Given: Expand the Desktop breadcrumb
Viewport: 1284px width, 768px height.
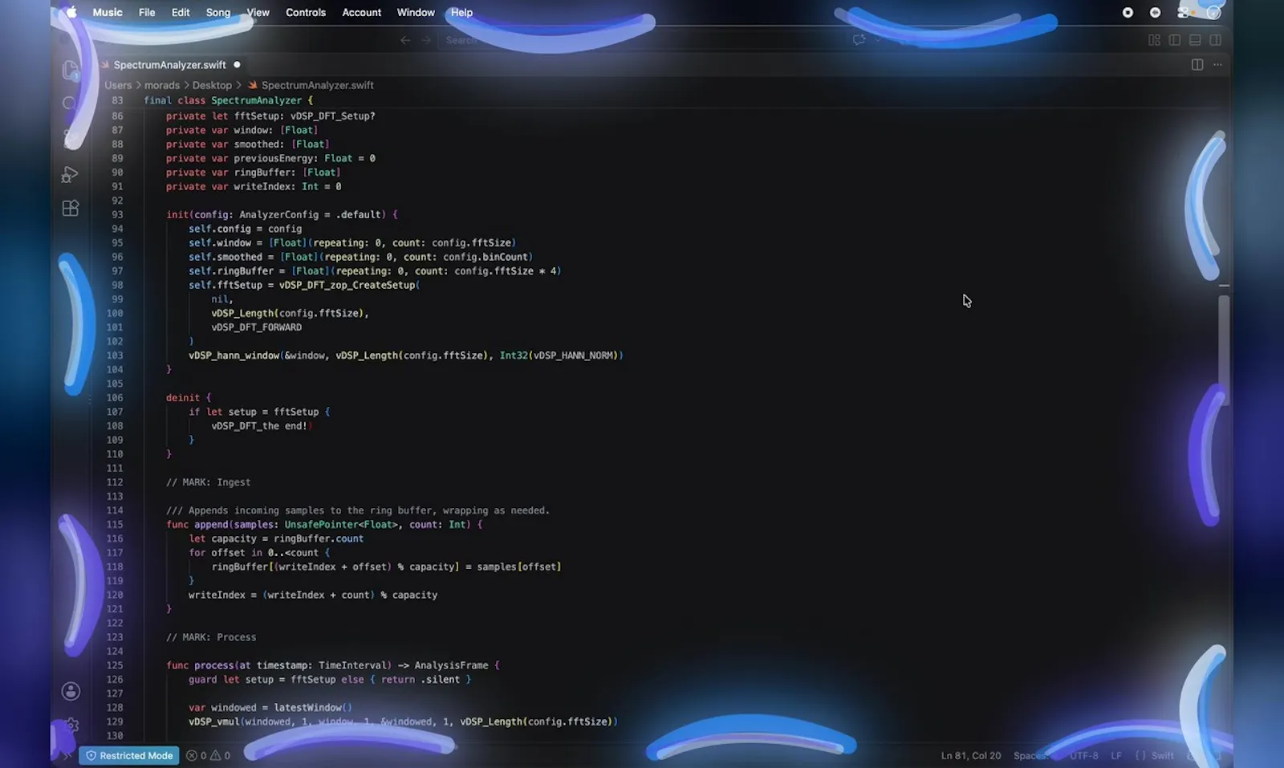Looking at the screenshot, I should 212,85.
